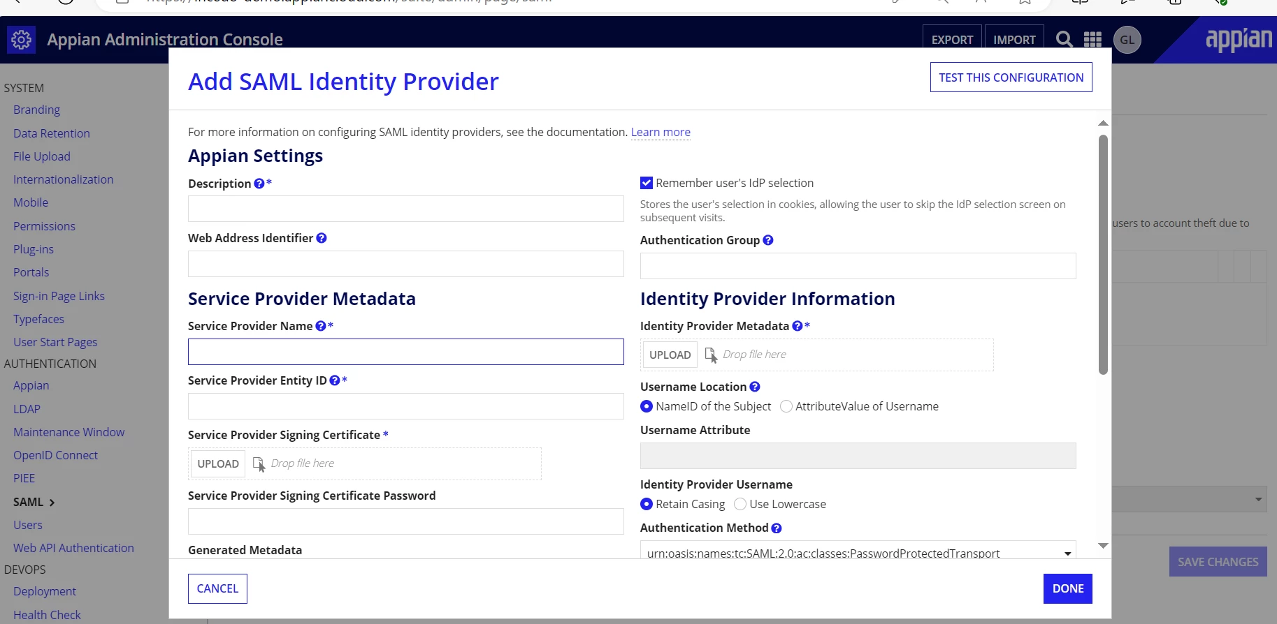
Task: Click drop file icon for Signing Certificate
Action: [x=259, y=464]
